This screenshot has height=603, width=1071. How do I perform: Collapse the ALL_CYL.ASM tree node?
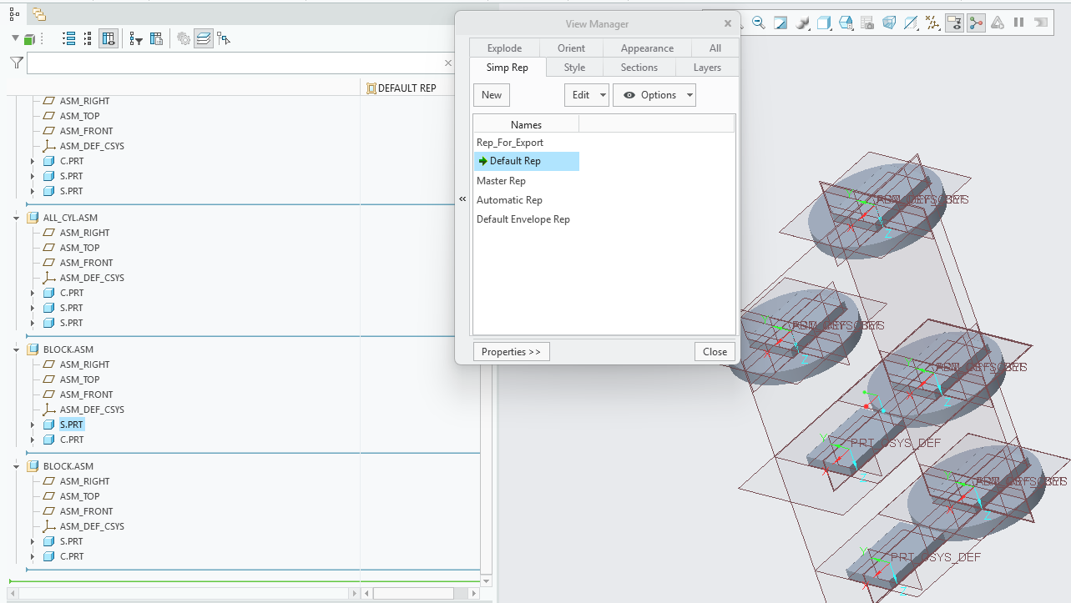[x=14, y=217]
